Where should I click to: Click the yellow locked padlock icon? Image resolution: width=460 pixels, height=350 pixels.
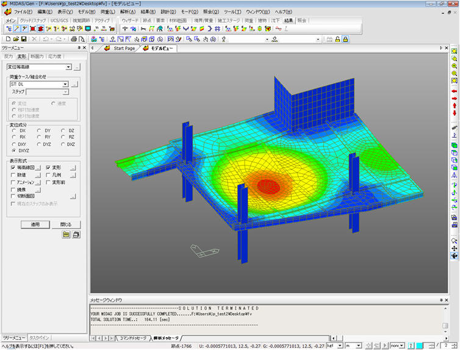345,39
